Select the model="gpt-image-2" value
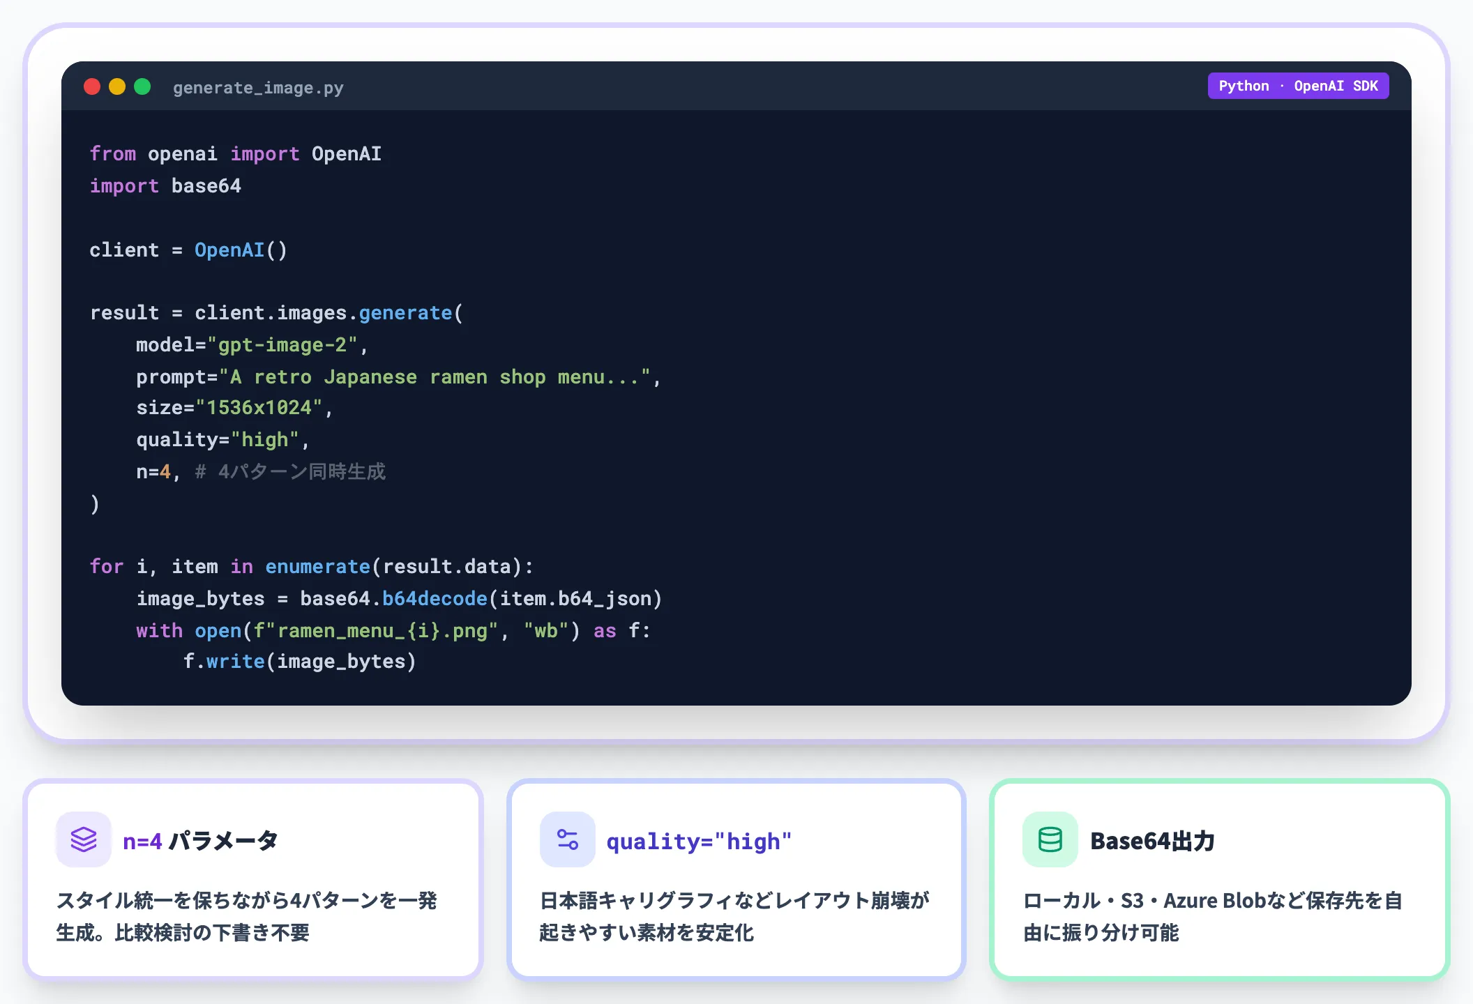This screenshot has height=1004, width=1473. 286,344
